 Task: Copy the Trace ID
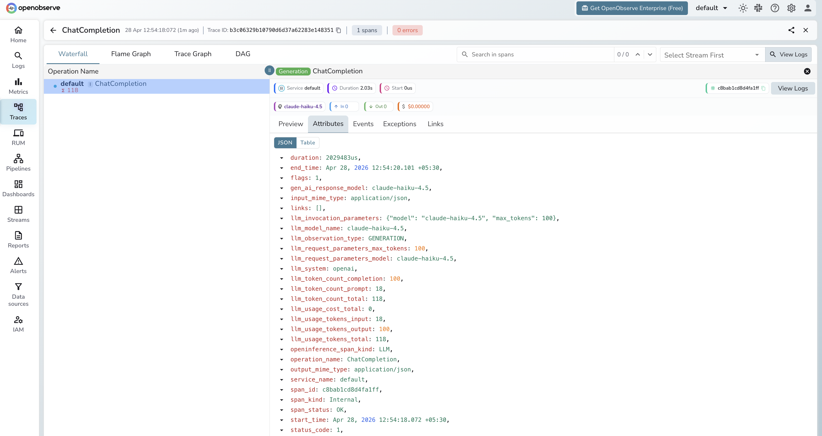pyautogui.click(x=339, y=30)
